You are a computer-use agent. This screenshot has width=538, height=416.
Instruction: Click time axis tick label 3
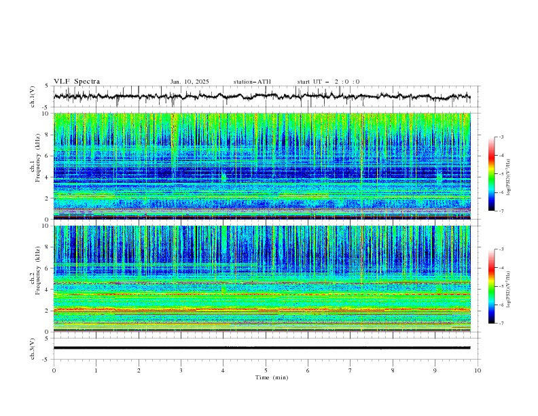coord(181,370)
